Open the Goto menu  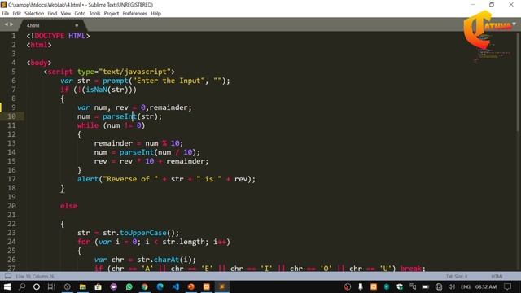coord(80,14)
